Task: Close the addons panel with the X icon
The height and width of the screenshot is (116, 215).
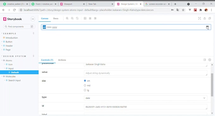Action: click(210, 60)
